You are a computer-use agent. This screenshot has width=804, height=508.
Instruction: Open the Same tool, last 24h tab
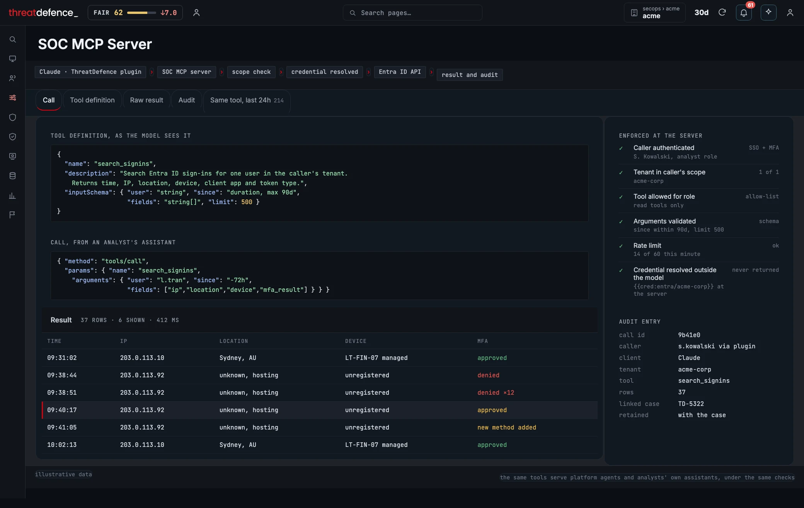pos(247,100)
